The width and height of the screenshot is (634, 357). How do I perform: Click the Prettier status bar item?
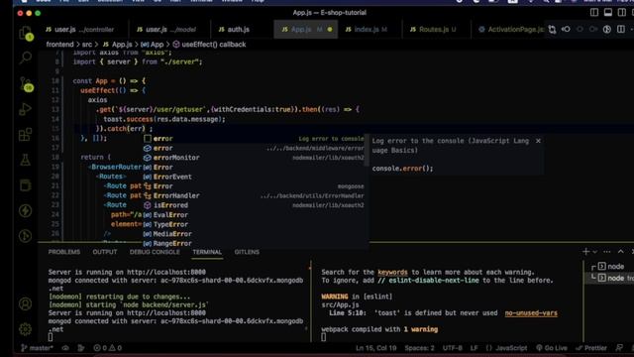coord(591,348)
